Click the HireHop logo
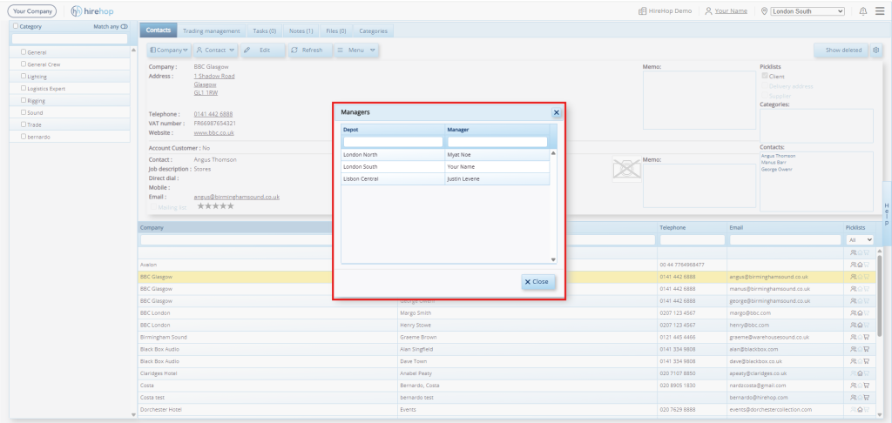The image size is (892, 423). click(x=92, y=10)
